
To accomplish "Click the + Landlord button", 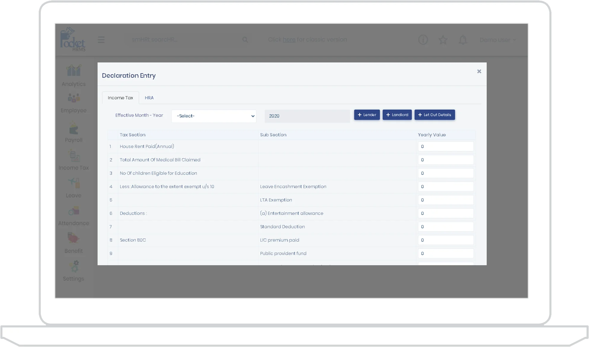I will point(397,115).
